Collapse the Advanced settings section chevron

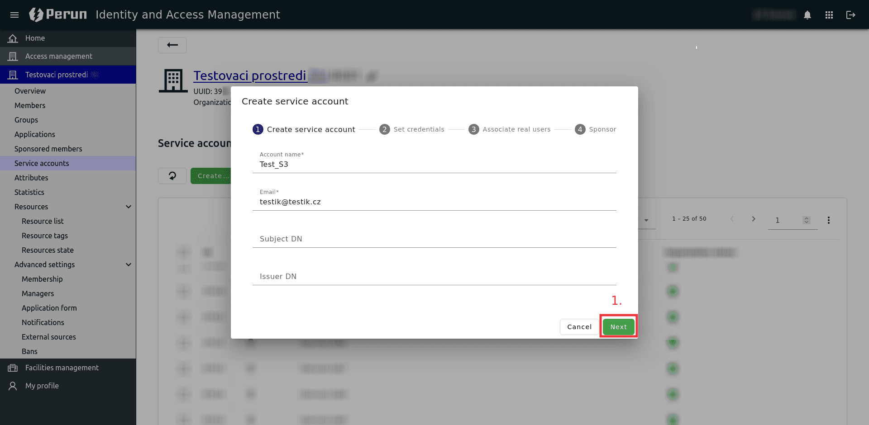click(129, 264)
